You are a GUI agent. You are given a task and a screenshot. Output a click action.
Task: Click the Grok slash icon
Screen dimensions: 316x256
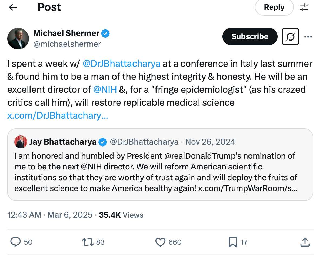coord(290,36)
